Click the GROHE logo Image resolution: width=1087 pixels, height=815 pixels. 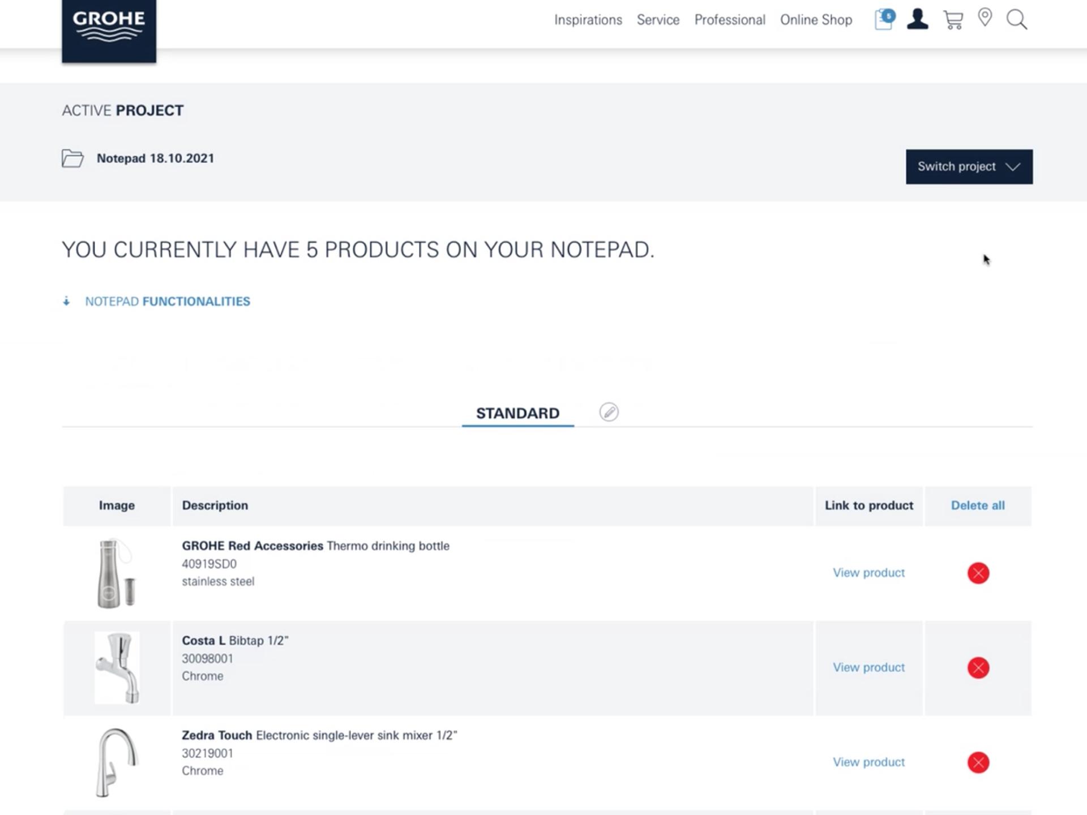tap(109, 28)
